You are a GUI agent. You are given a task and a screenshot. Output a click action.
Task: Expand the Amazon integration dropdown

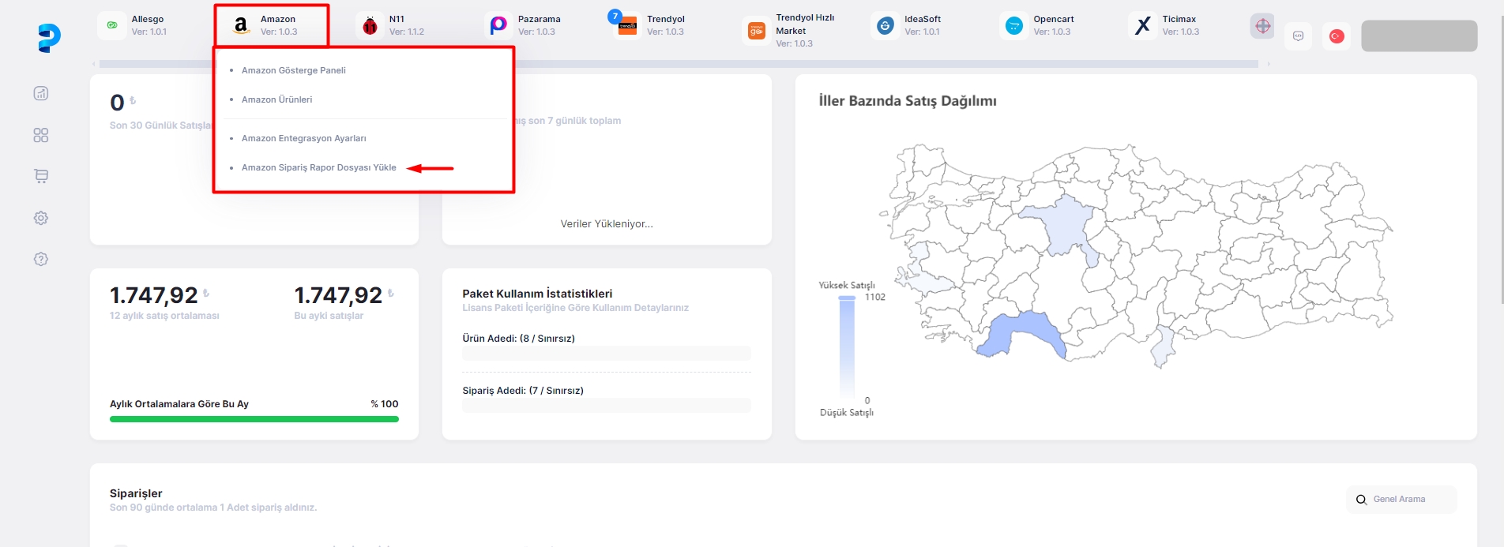point(271,25)
